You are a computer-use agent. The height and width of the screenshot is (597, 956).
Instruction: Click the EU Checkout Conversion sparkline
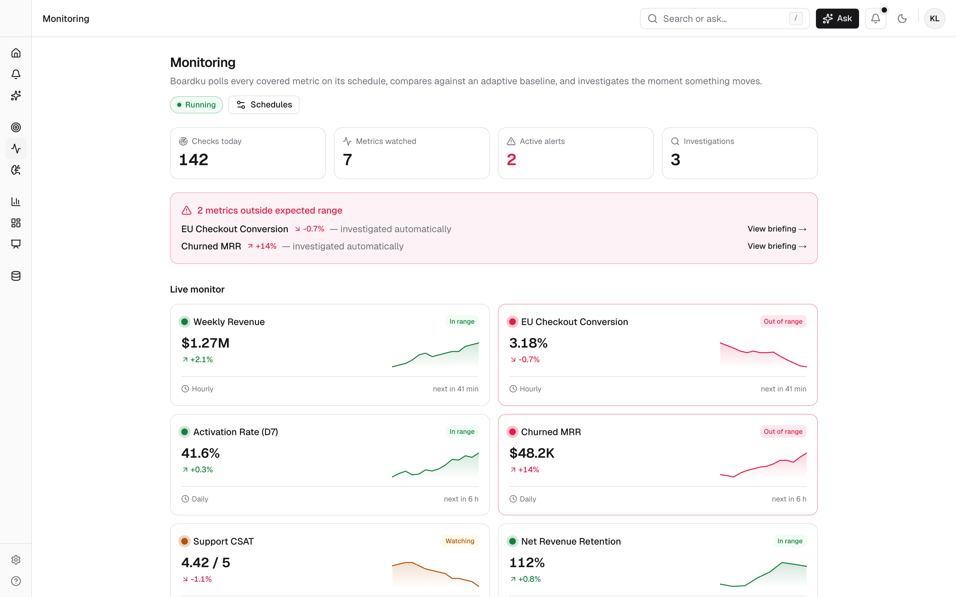coord(763,355)
